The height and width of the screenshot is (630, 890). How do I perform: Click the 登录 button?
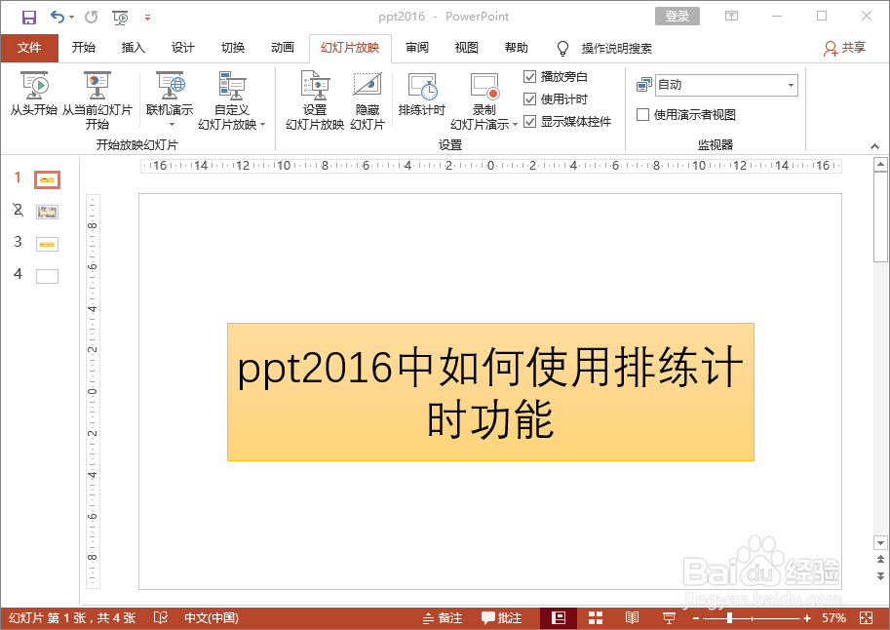(677, 17)
